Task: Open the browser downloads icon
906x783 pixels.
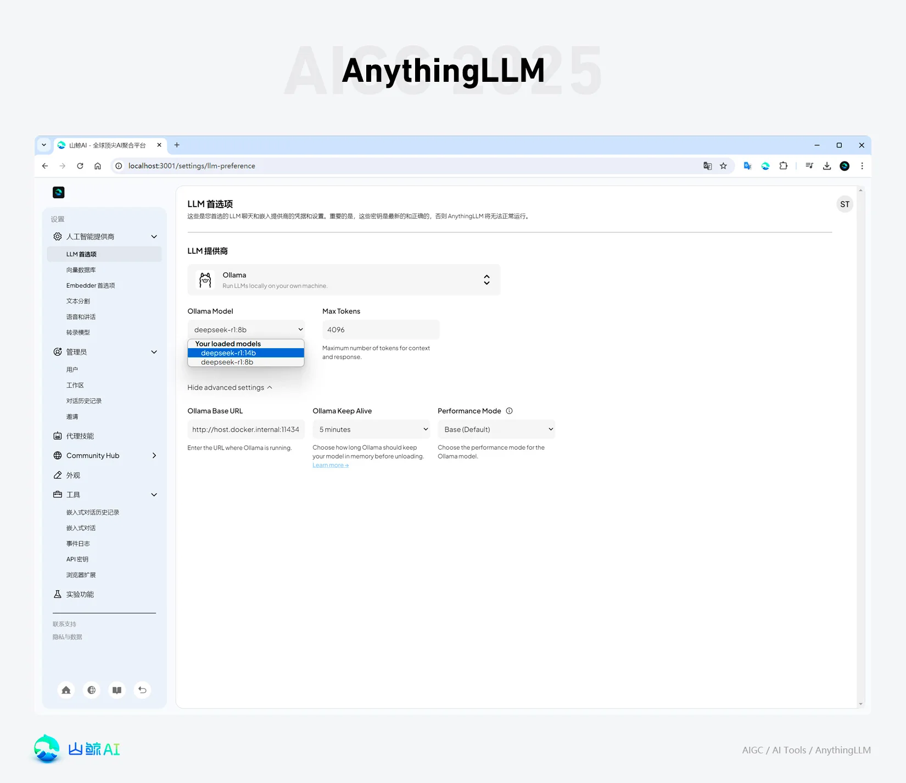Action: tap(827, 166)
